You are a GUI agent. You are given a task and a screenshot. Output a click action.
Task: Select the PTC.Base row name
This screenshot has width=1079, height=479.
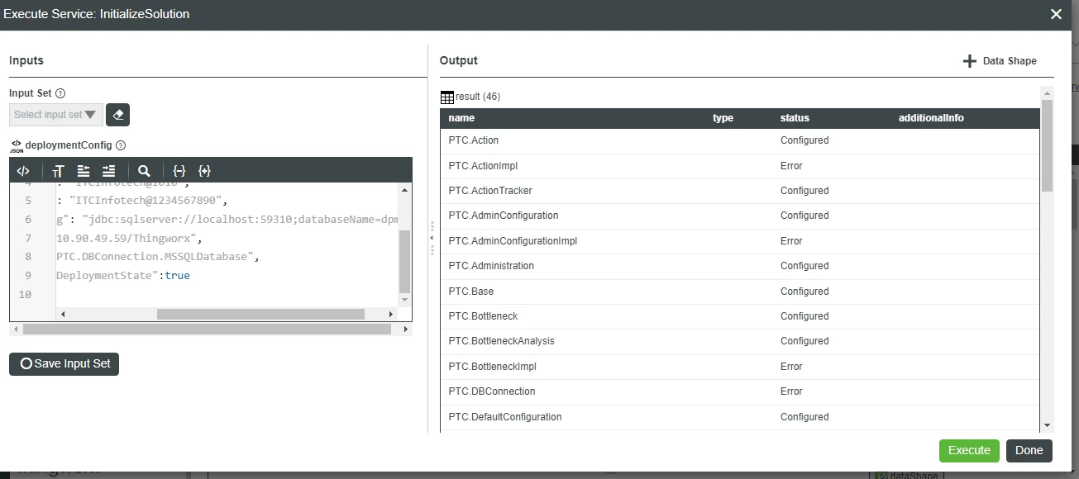tap(470, 292)
